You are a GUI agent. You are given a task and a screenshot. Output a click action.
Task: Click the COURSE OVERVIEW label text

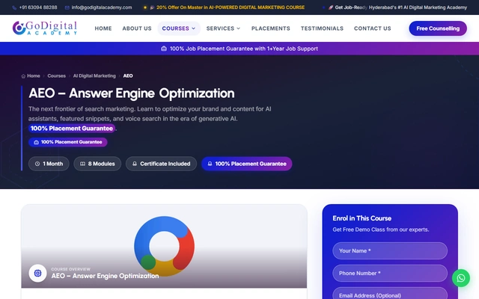[70, 269]
